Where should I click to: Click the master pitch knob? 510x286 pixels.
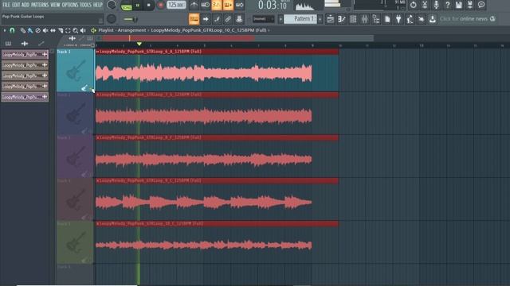112,19
